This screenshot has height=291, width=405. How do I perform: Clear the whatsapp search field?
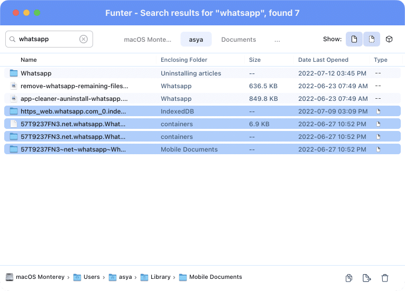pos(84,39)
